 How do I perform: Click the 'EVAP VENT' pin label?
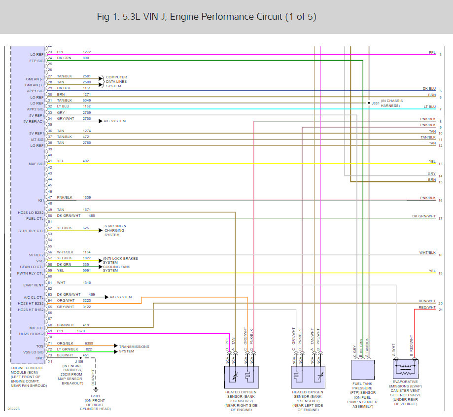click(33, 285)
